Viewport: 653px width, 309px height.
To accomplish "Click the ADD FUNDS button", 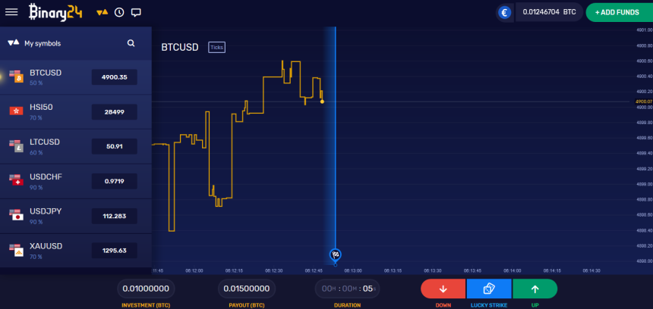I will (x=620, y=12).
